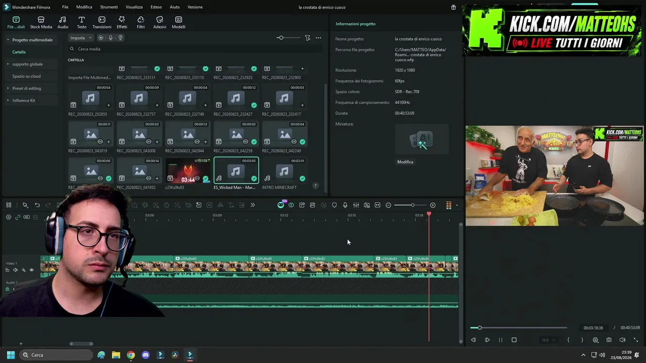Open the Transizioni tab

click(x=102, y=22)
